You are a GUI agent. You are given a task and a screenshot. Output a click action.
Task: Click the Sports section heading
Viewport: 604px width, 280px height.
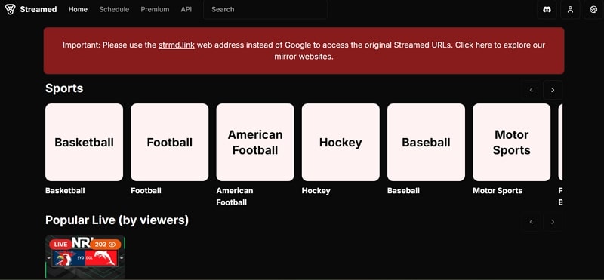pyautogui.click(x=64, y=88)
